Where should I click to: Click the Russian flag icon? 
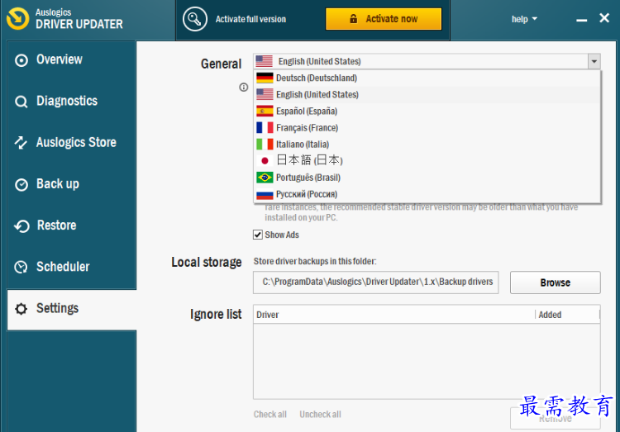265,194
